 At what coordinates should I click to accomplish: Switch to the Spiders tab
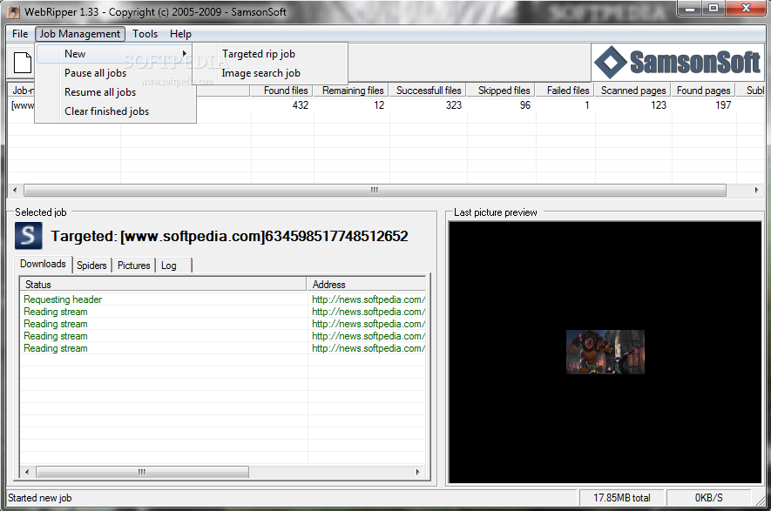point(91,266)
